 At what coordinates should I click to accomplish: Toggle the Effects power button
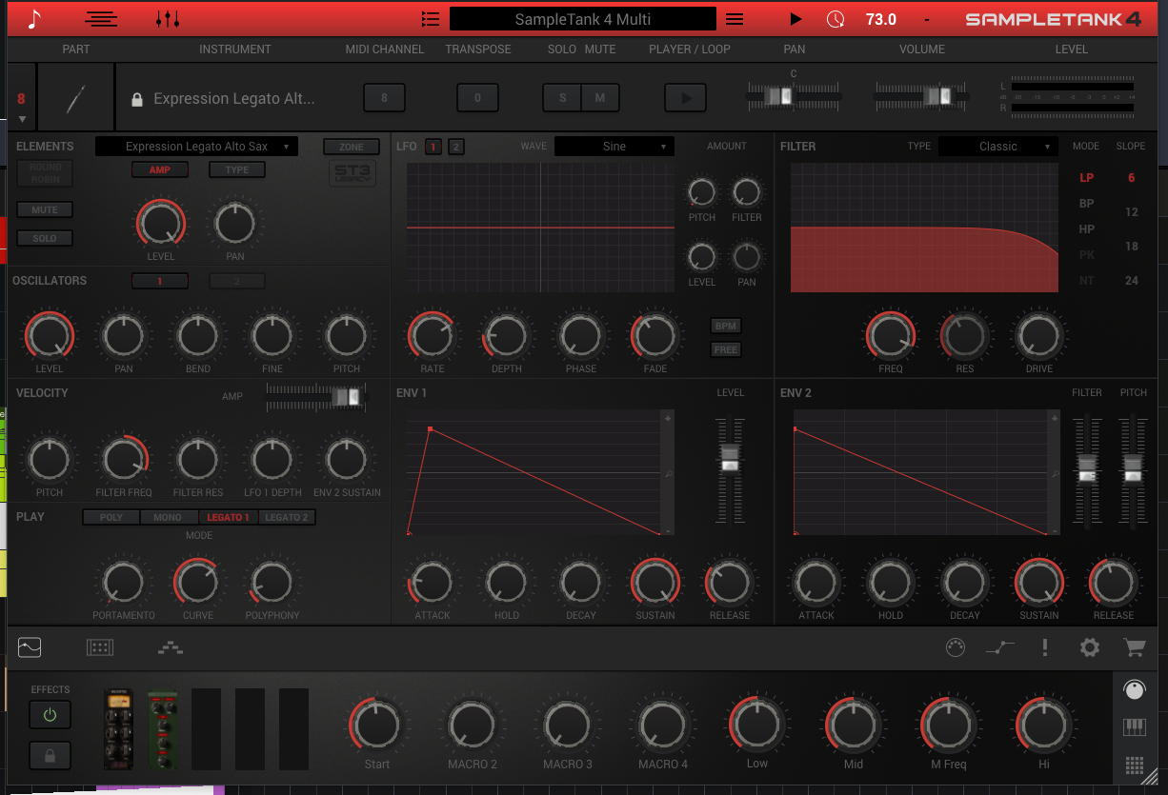click(50, 715)
